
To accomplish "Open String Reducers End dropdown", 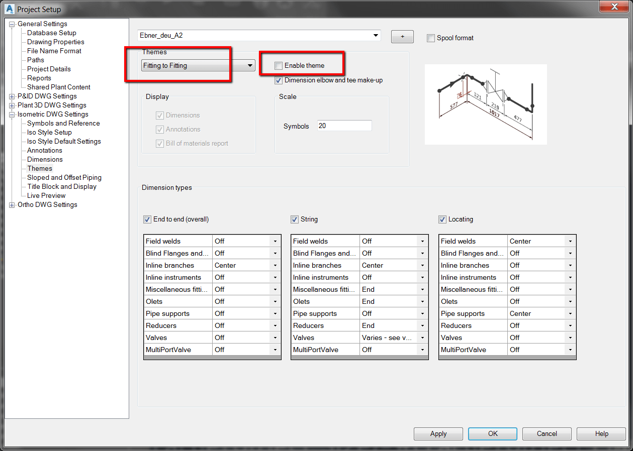I will click(423, 326).
